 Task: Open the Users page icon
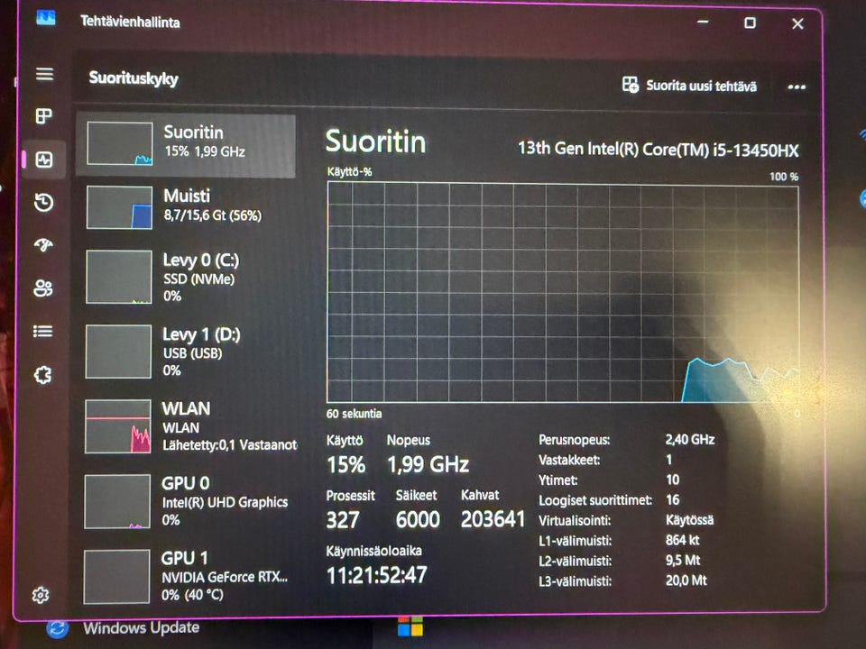click(x=43, y=288)
